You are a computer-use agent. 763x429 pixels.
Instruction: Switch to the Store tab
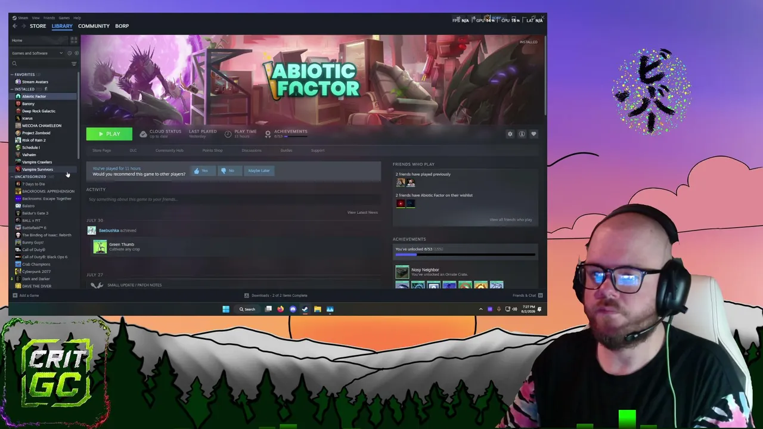click(38, 26)
